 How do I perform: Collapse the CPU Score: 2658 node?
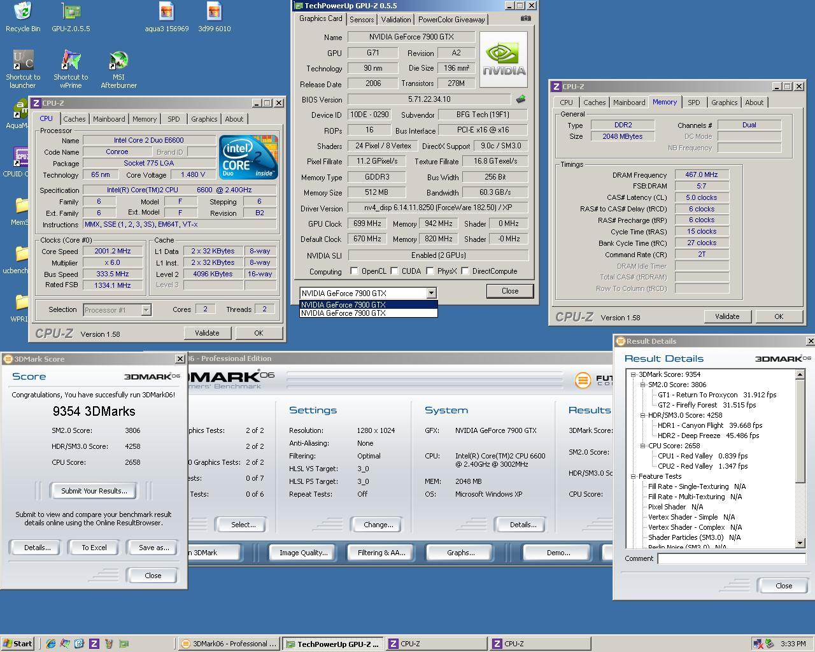click(x=642, y=446)
